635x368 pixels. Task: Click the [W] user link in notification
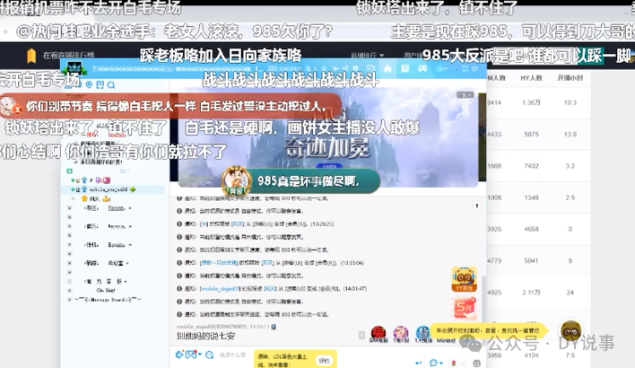click(204, 223)
